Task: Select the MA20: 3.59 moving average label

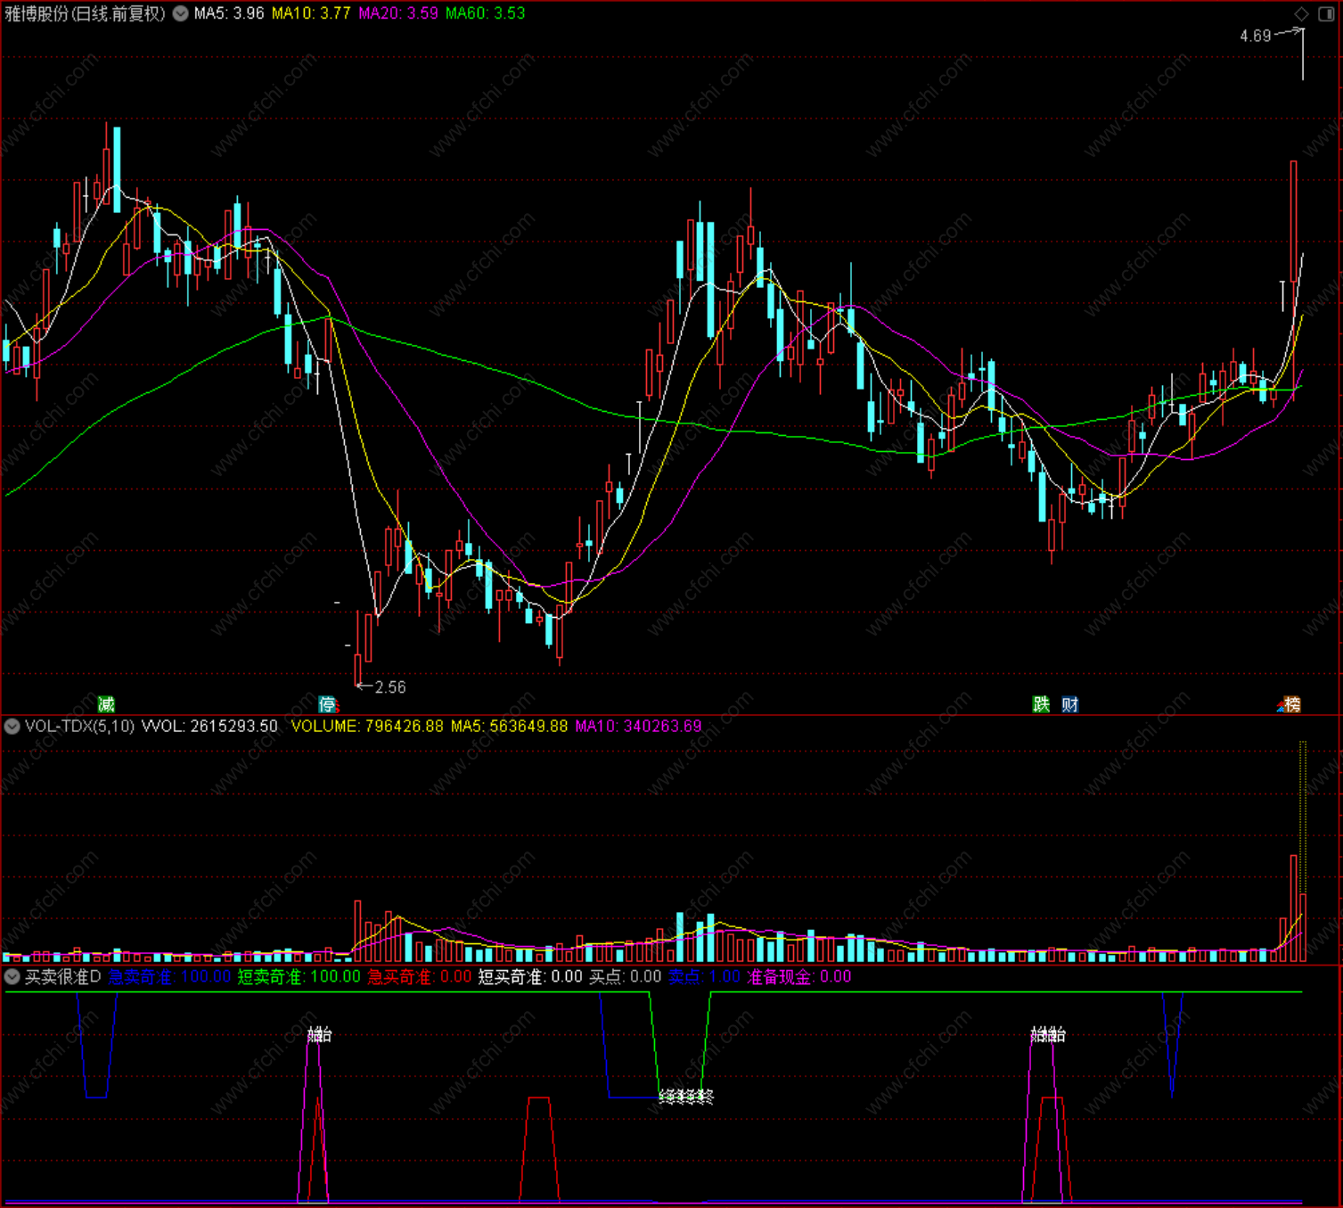Action: 398,13
